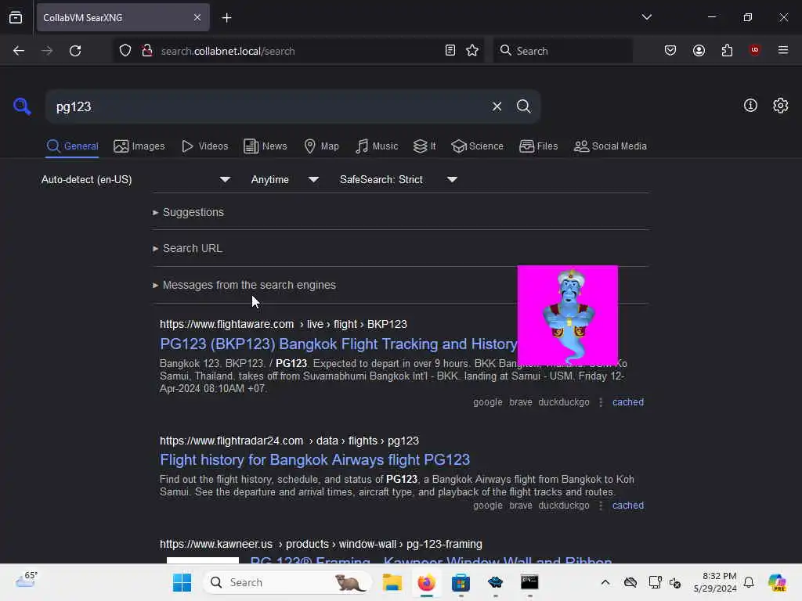Viewport: 802px width, 601px height.
Task: Open cached version of flightaware result
Action: (x=628, y=402)
